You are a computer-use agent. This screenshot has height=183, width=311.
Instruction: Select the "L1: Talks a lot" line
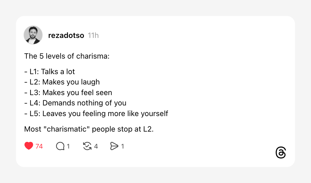52,72
